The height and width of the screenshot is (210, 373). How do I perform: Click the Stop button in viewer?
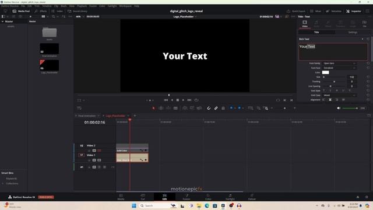[x=177, y=100]
